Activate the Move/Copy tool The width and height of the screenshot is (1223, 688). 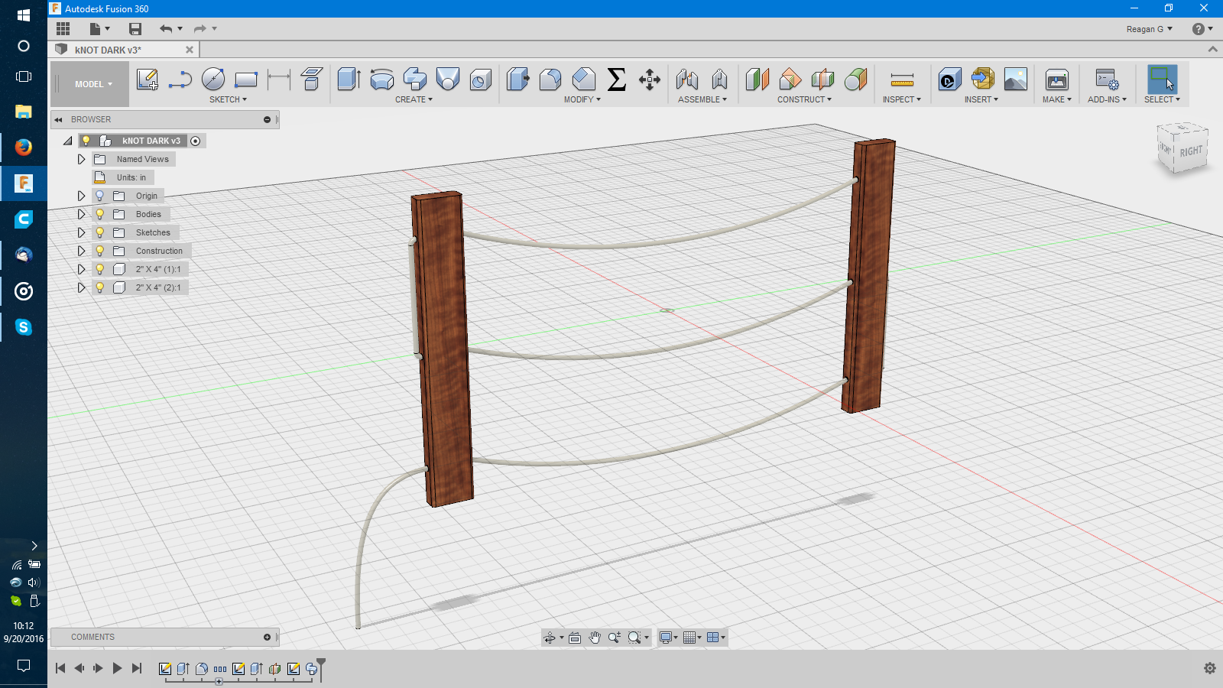tap(650, 80)
